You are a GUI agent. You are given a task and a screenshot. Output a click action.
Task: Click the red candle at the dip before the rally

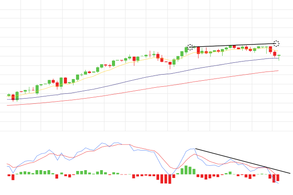[170, 65]
